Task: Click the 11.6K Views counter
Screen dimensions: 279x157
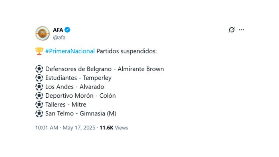Action: (114, 128)
